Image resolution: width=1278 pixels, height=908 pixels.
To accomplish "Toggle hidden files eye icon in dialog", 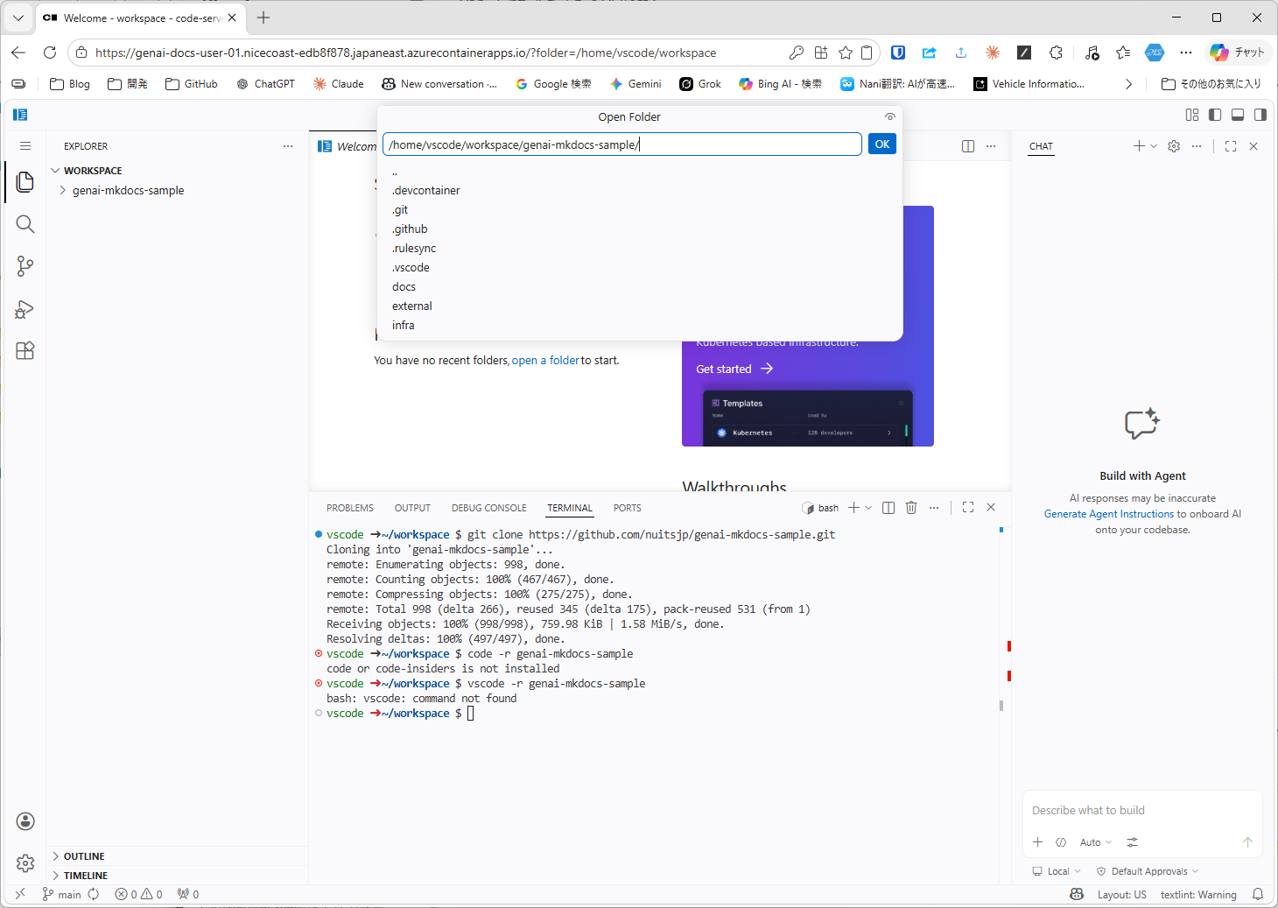I will tap(889, 117).
